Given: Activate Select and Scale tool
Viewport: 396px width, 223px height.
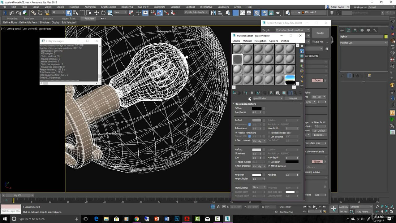Looking at the screenshot, I should tap(110, 13).
